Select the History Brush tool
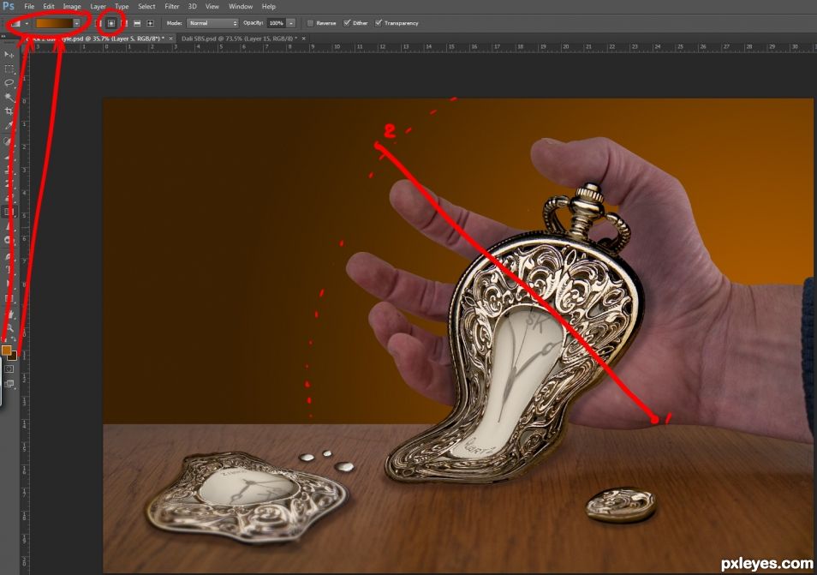The width and height of the screenshot is (817, 575). [x=9, y=183]
